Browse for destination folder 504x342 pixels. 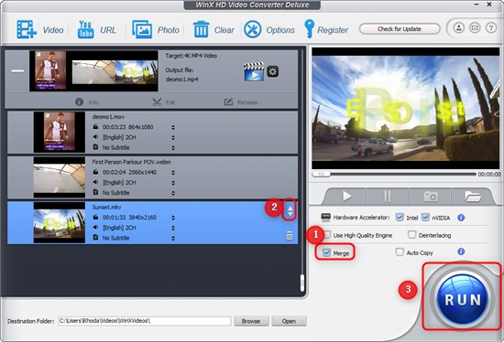point(251,321)
